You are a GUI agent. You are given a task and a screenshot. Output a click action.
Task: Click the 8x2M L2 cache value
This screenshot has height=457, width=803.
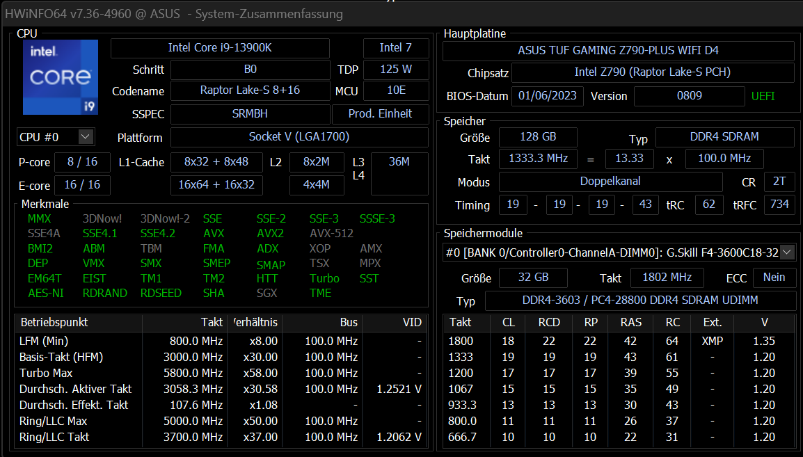[x=317, y=162]
